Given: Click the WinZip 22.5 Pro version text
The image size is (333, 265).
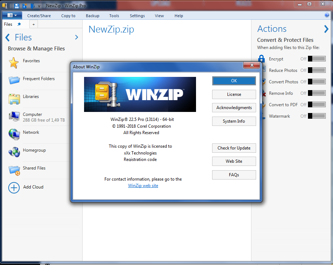Looking at the screenshot, I should click(x=142, y=119).
